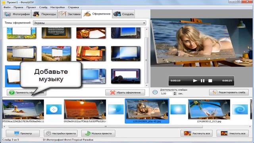The image size is (254, 143).
Task: Click the clock icon near slide duration
Action: pos(155,92)
